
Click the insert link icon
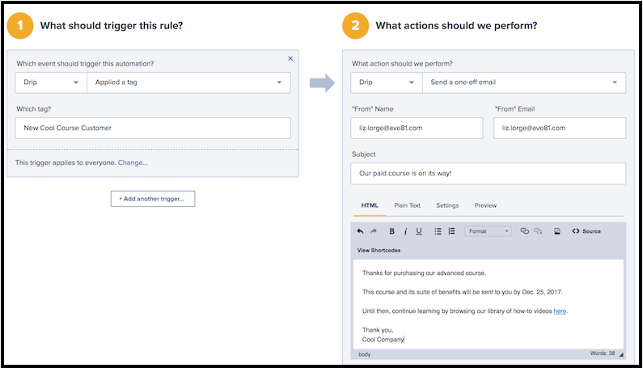pos(524,231)
